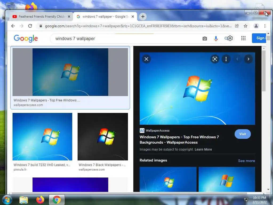Screen dimensions: 273x205
Task: Bookmark this page with the star icon
Action: pos(246,26)
